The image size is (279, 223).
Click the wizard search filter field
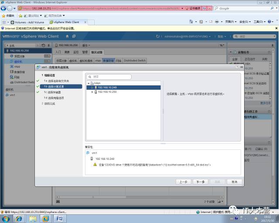click(109, 77)
